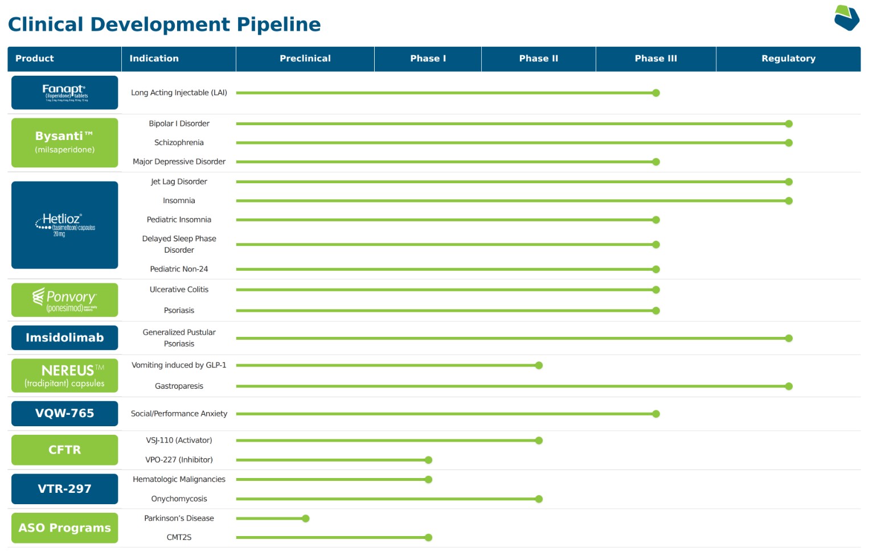
Task: Click the Preclinical marker for Parkinson's Disease
Action: (x=306, y=518)
